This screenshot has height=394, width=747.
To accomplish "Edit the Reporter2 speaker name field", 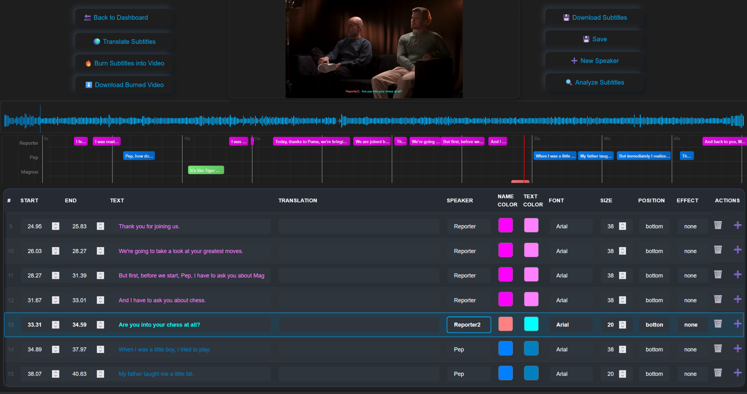I will [468, 324].
